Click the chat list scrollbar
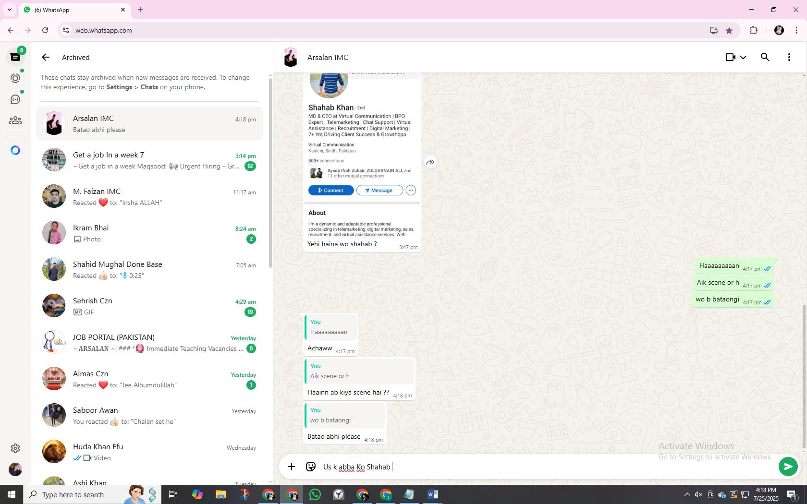This screenshot has width=807, height=504. (270, 173)
